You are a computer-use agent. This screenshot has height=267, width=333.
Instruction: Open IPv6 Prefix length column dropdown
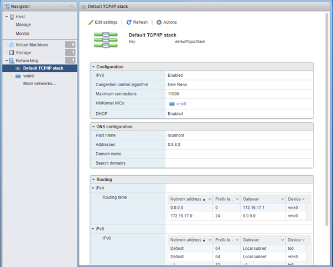click(237, 240)
